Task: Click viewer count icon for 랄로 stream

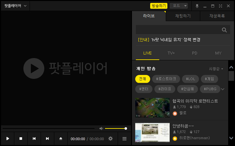Action: pos(174,107)
